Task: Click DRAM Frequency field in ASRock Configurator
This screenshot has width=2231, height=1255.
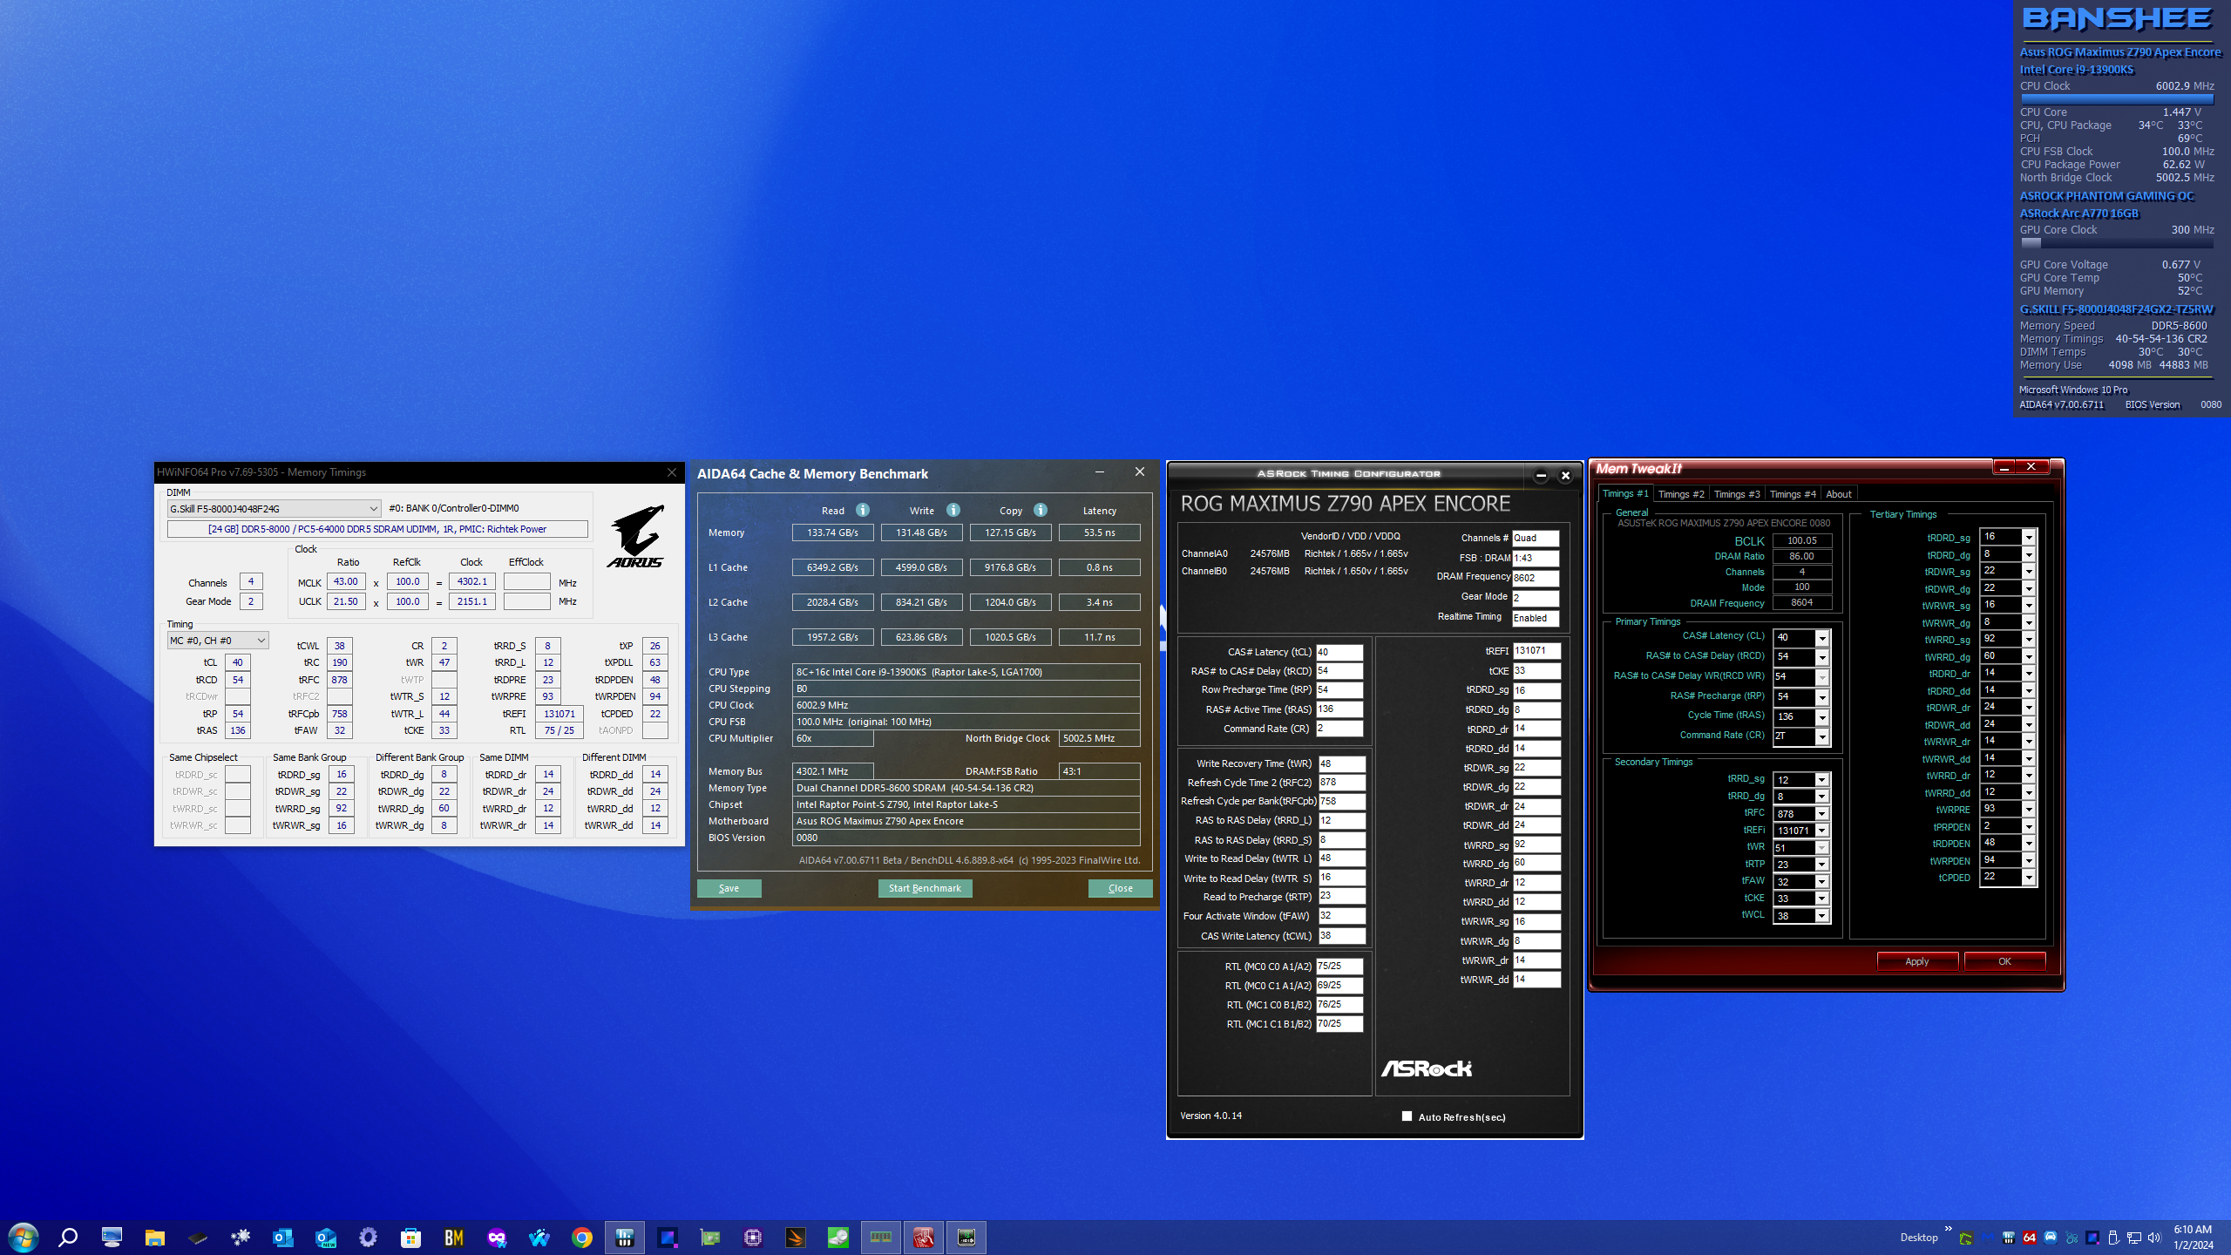Action: tap(1536, 578)
